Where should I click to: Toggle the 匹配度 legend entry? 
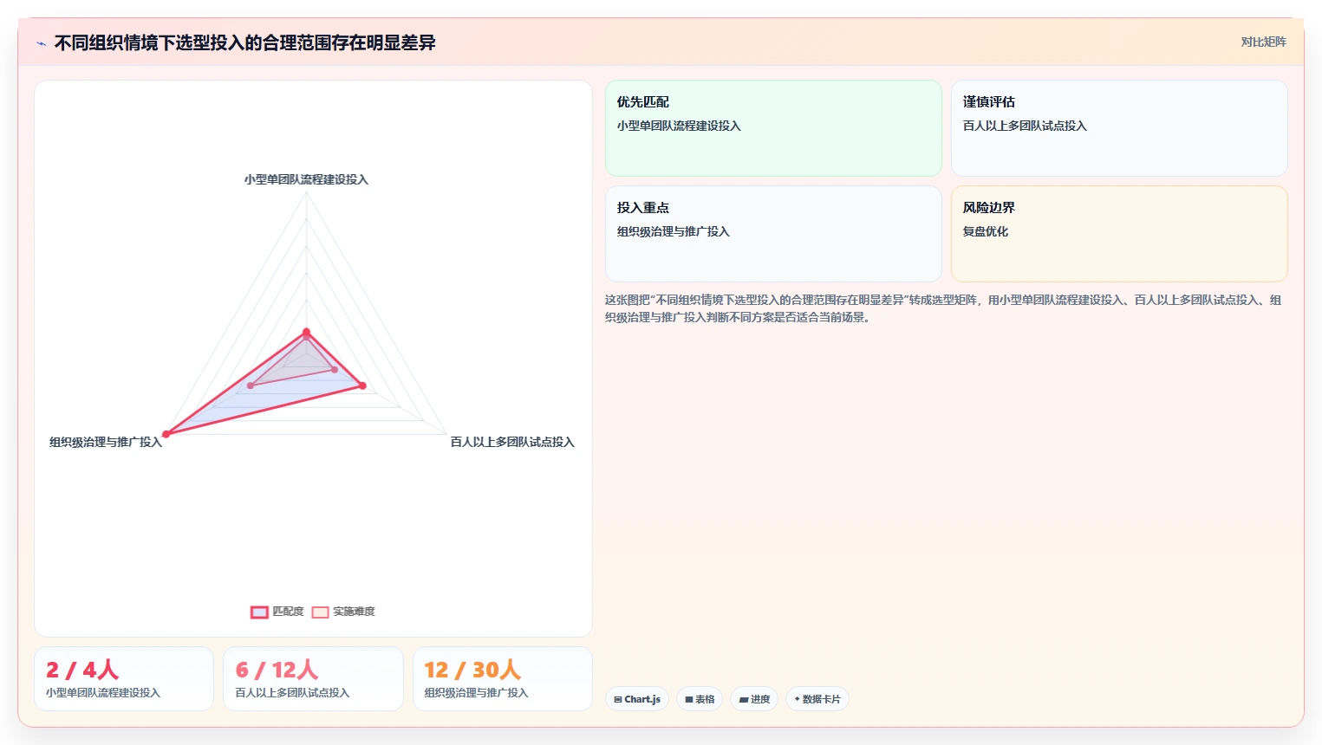pos(277,612)
